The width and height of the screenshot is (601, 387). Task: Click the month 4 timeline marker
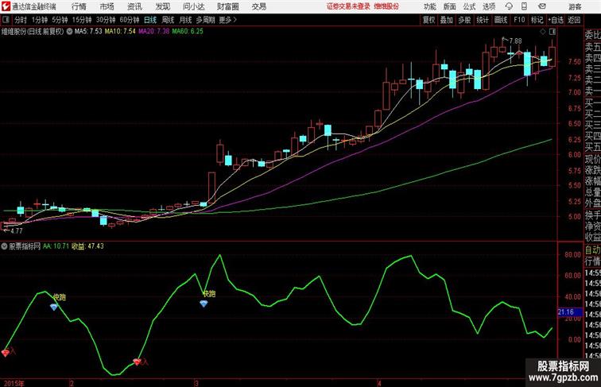coord(379,383)
